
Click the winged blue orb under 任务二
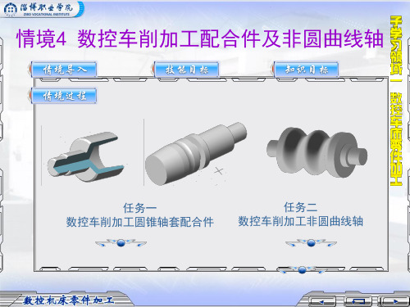tap(311, 242)
